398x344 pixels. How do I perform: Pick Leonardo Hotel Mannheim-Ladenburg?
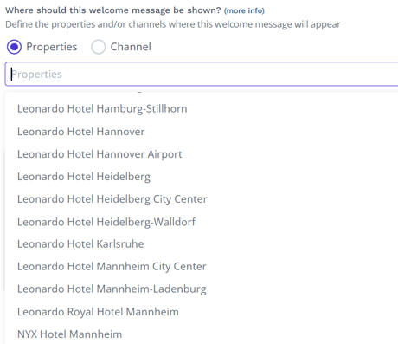(202, 289)
